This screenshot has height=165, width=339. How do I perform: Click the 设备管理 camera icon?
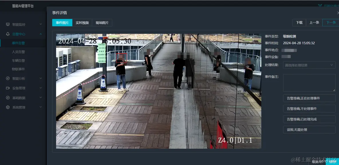[x=8, y=88]
